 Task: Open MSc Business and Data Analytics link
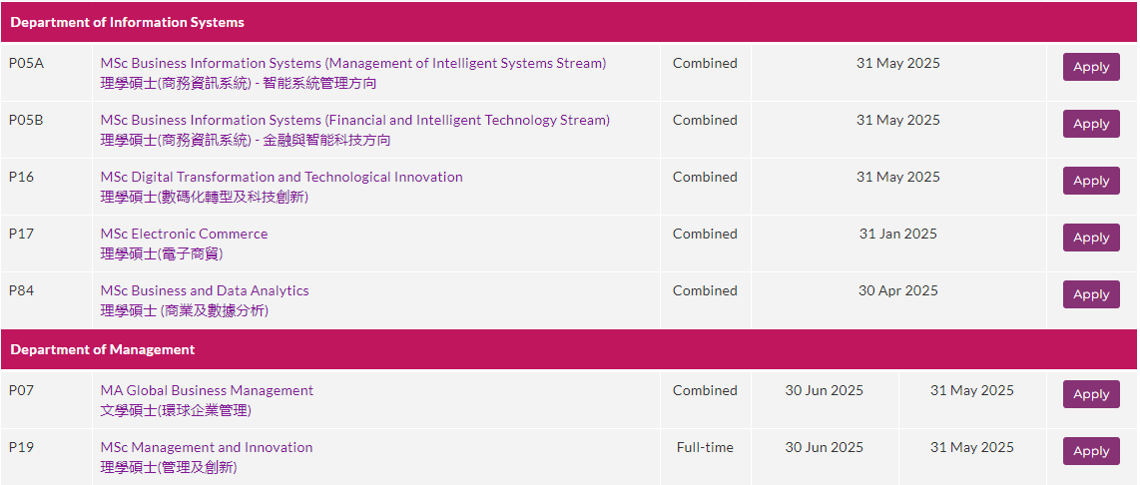tap(205, 290)
